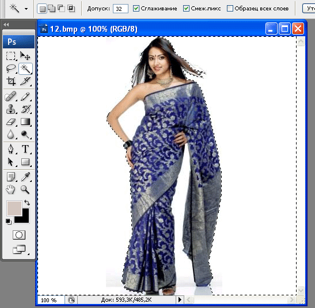Collapse the toolbox panel double arrows
This screenshot has width=315, height=308.
pos(6,25)
